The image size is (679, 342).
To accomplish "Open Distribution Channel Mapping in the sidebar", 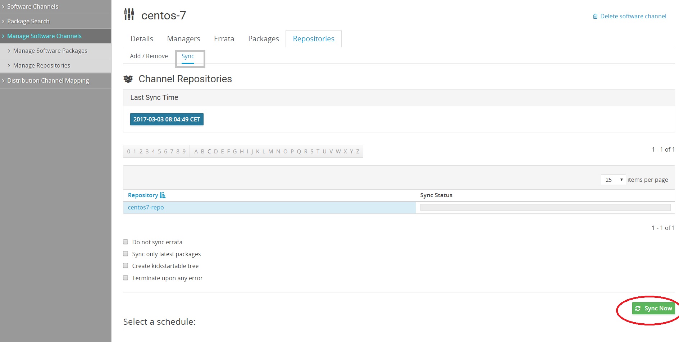I will [55, 80].
